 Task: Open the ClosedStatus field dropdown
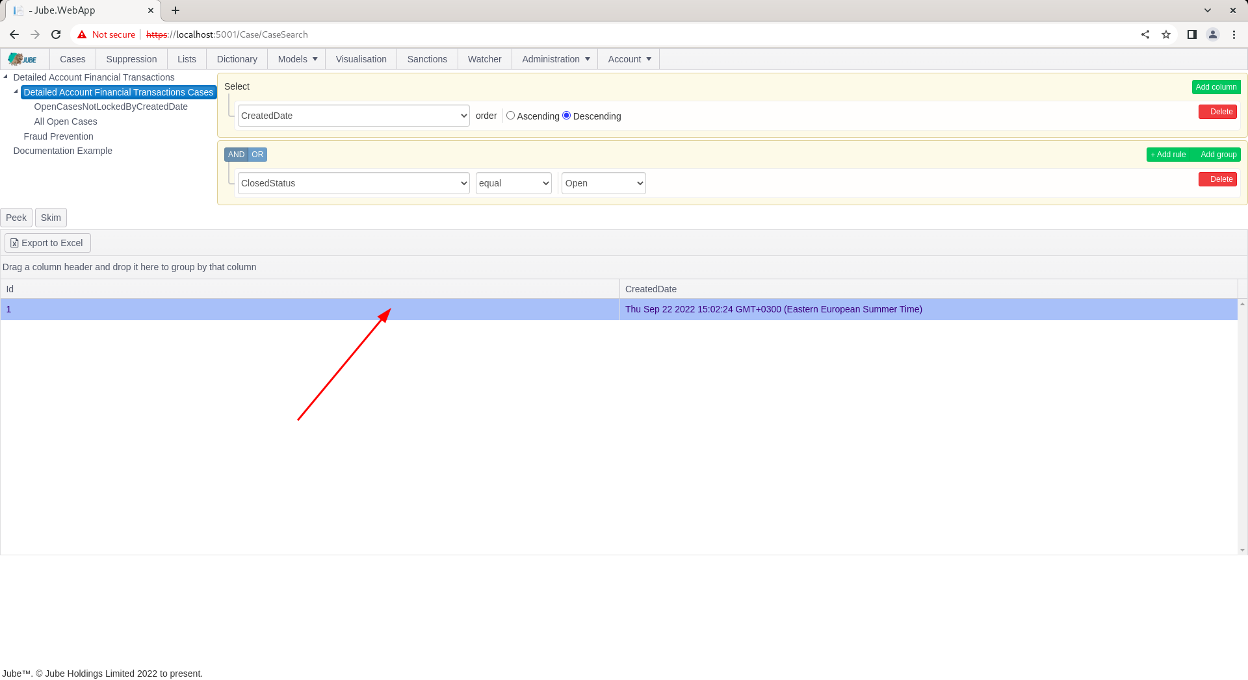tap(354, 183)
